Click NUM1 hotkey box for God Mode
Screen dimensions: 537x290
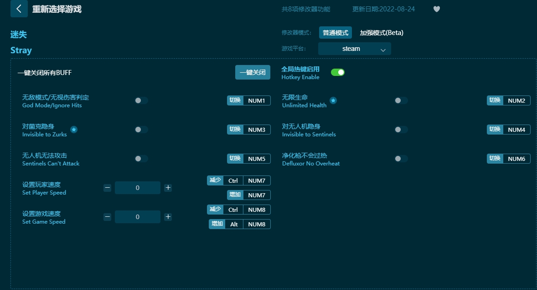click(257, 100)
